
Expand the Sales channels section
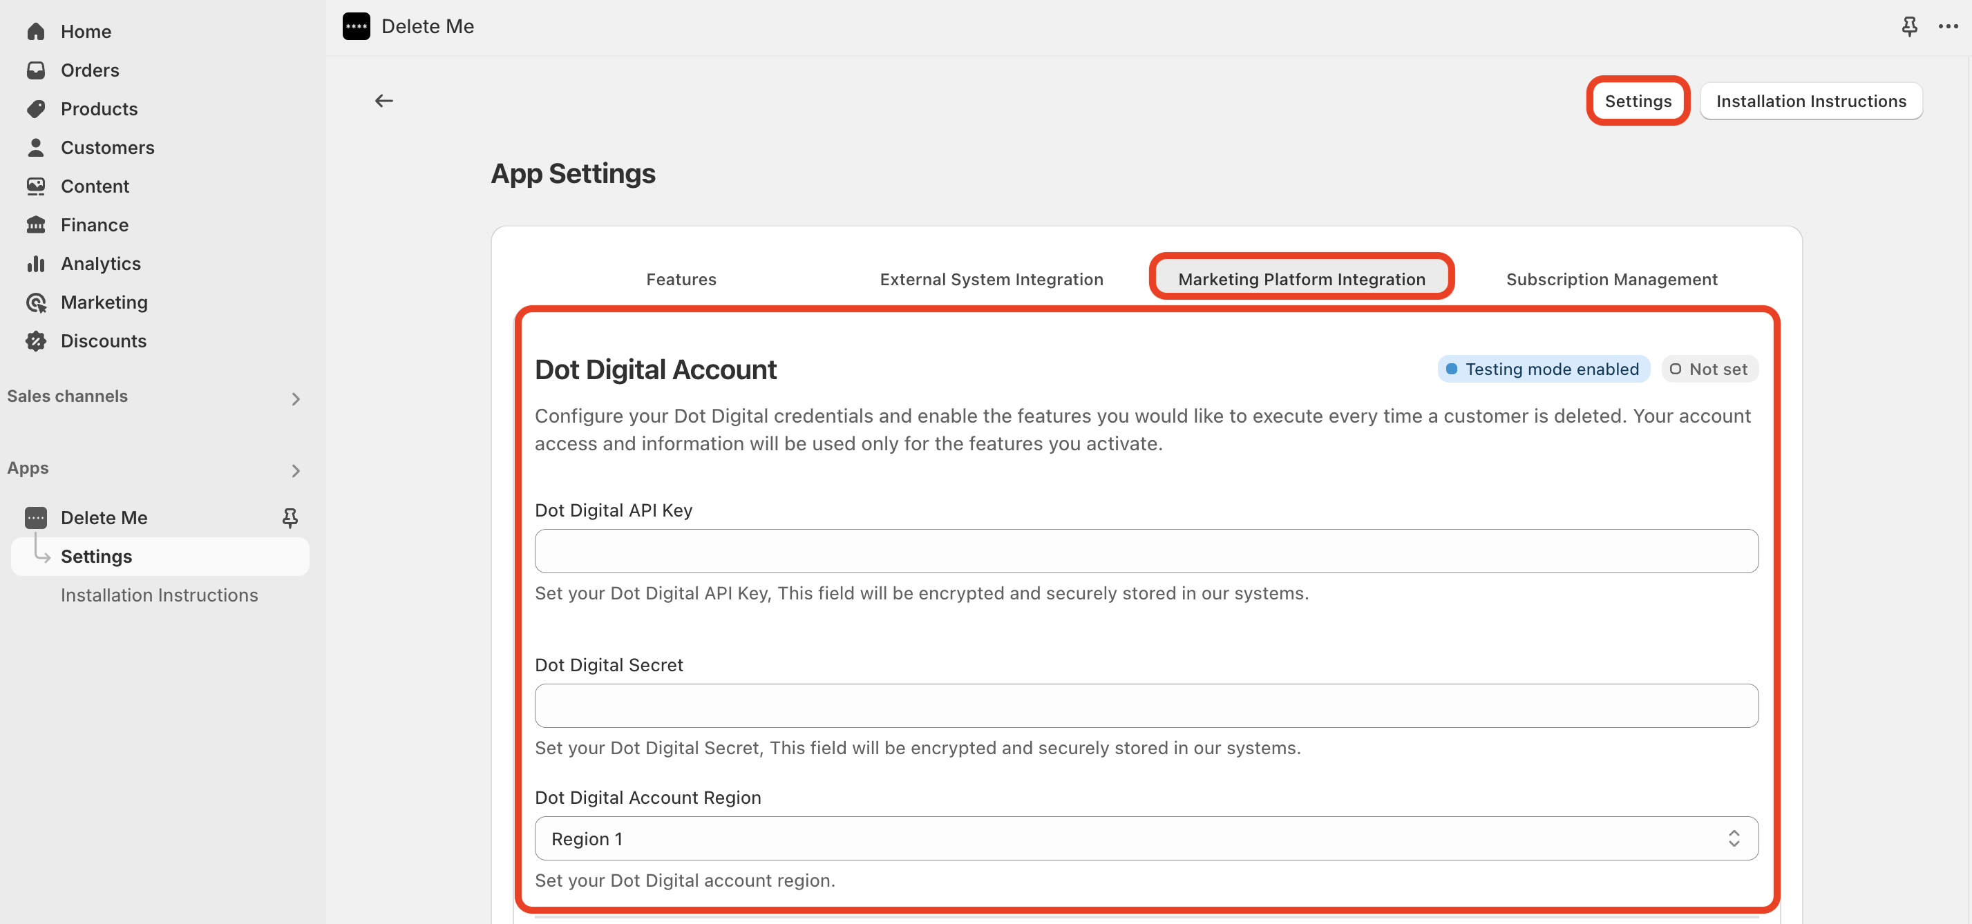pyautogui.click(x=296, y=398)
